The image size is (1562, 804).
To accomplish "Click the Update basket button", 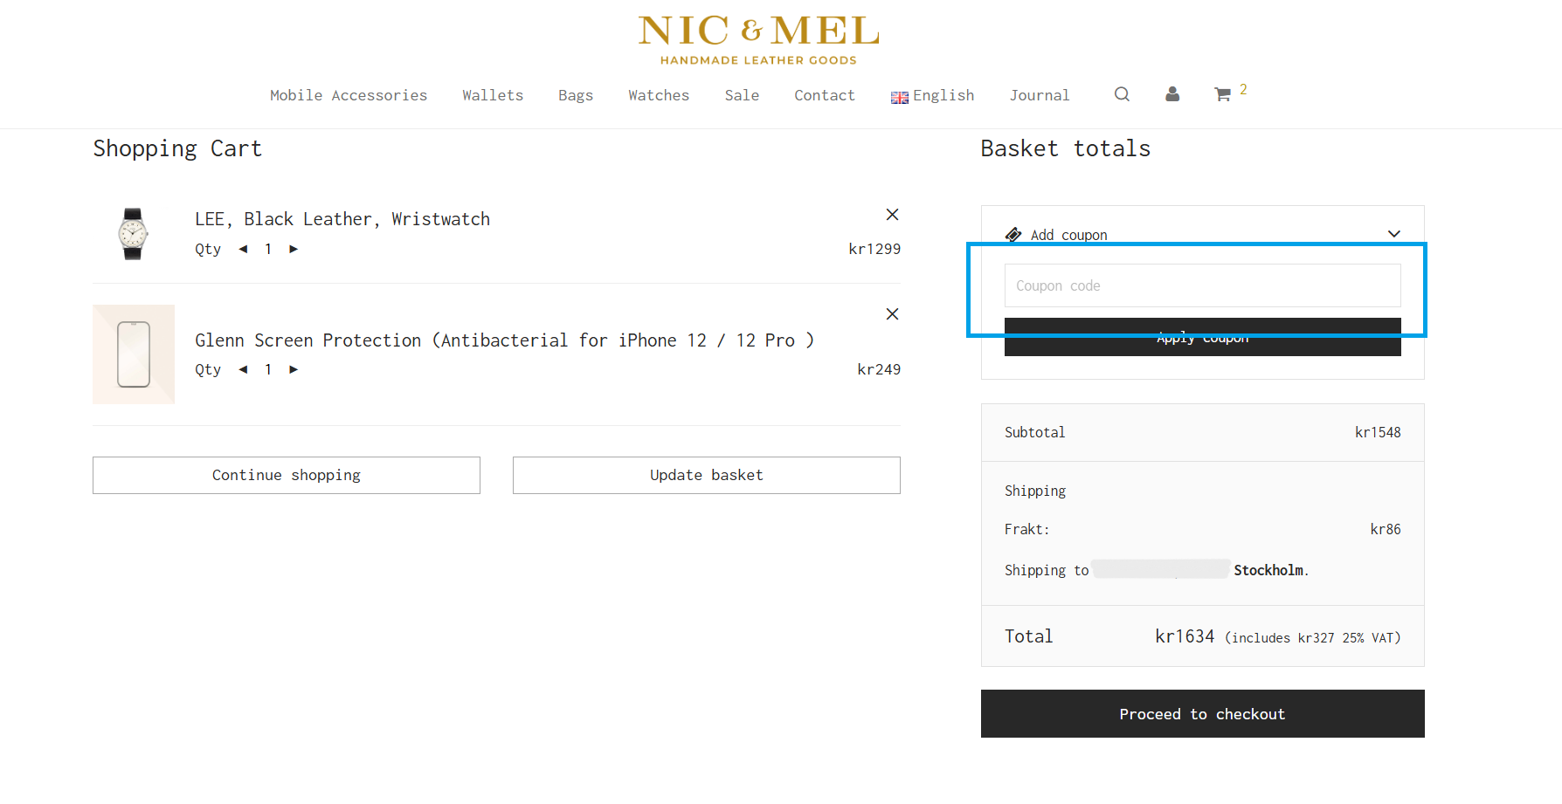I will point(707,475).
